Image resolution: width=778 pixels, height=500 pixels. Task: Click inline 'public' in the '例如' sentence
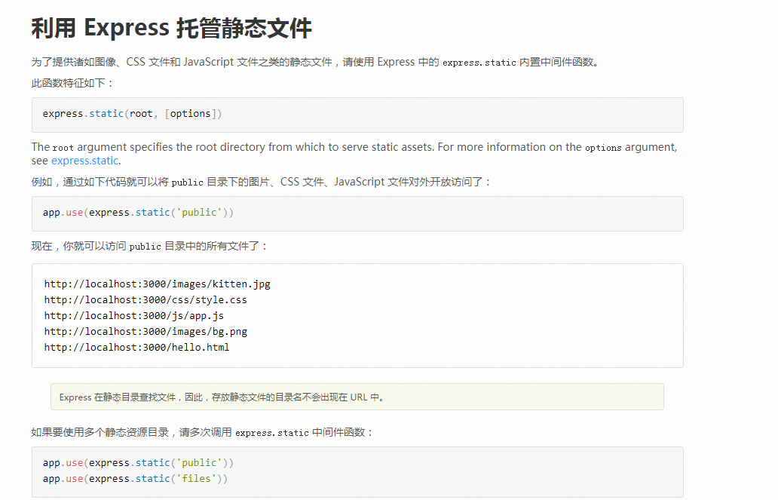point(187,183)
